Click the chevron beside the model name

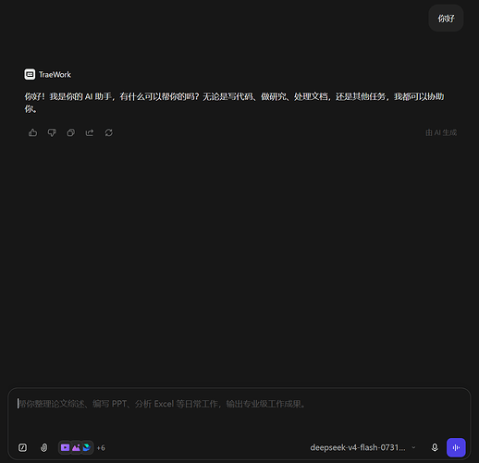tap(413, 447)
